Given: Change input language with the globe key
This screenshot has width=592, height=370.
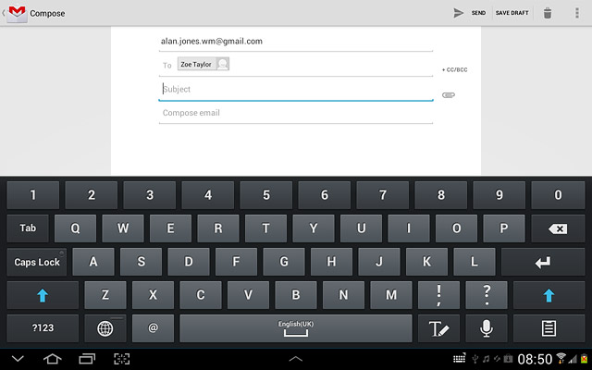Looking at the screenshot, I should (105, 328).
